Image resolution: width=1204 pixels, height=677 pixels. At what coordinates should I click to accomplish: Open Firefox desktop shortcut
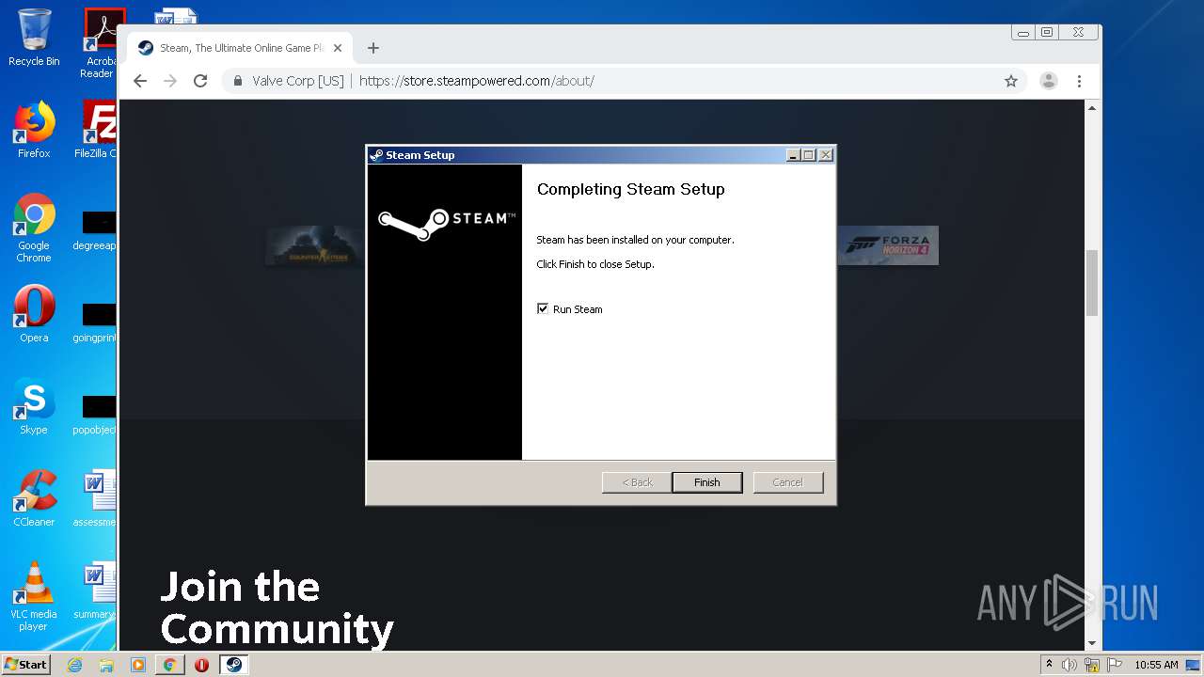pyautogui.click(x=34, y=130)
